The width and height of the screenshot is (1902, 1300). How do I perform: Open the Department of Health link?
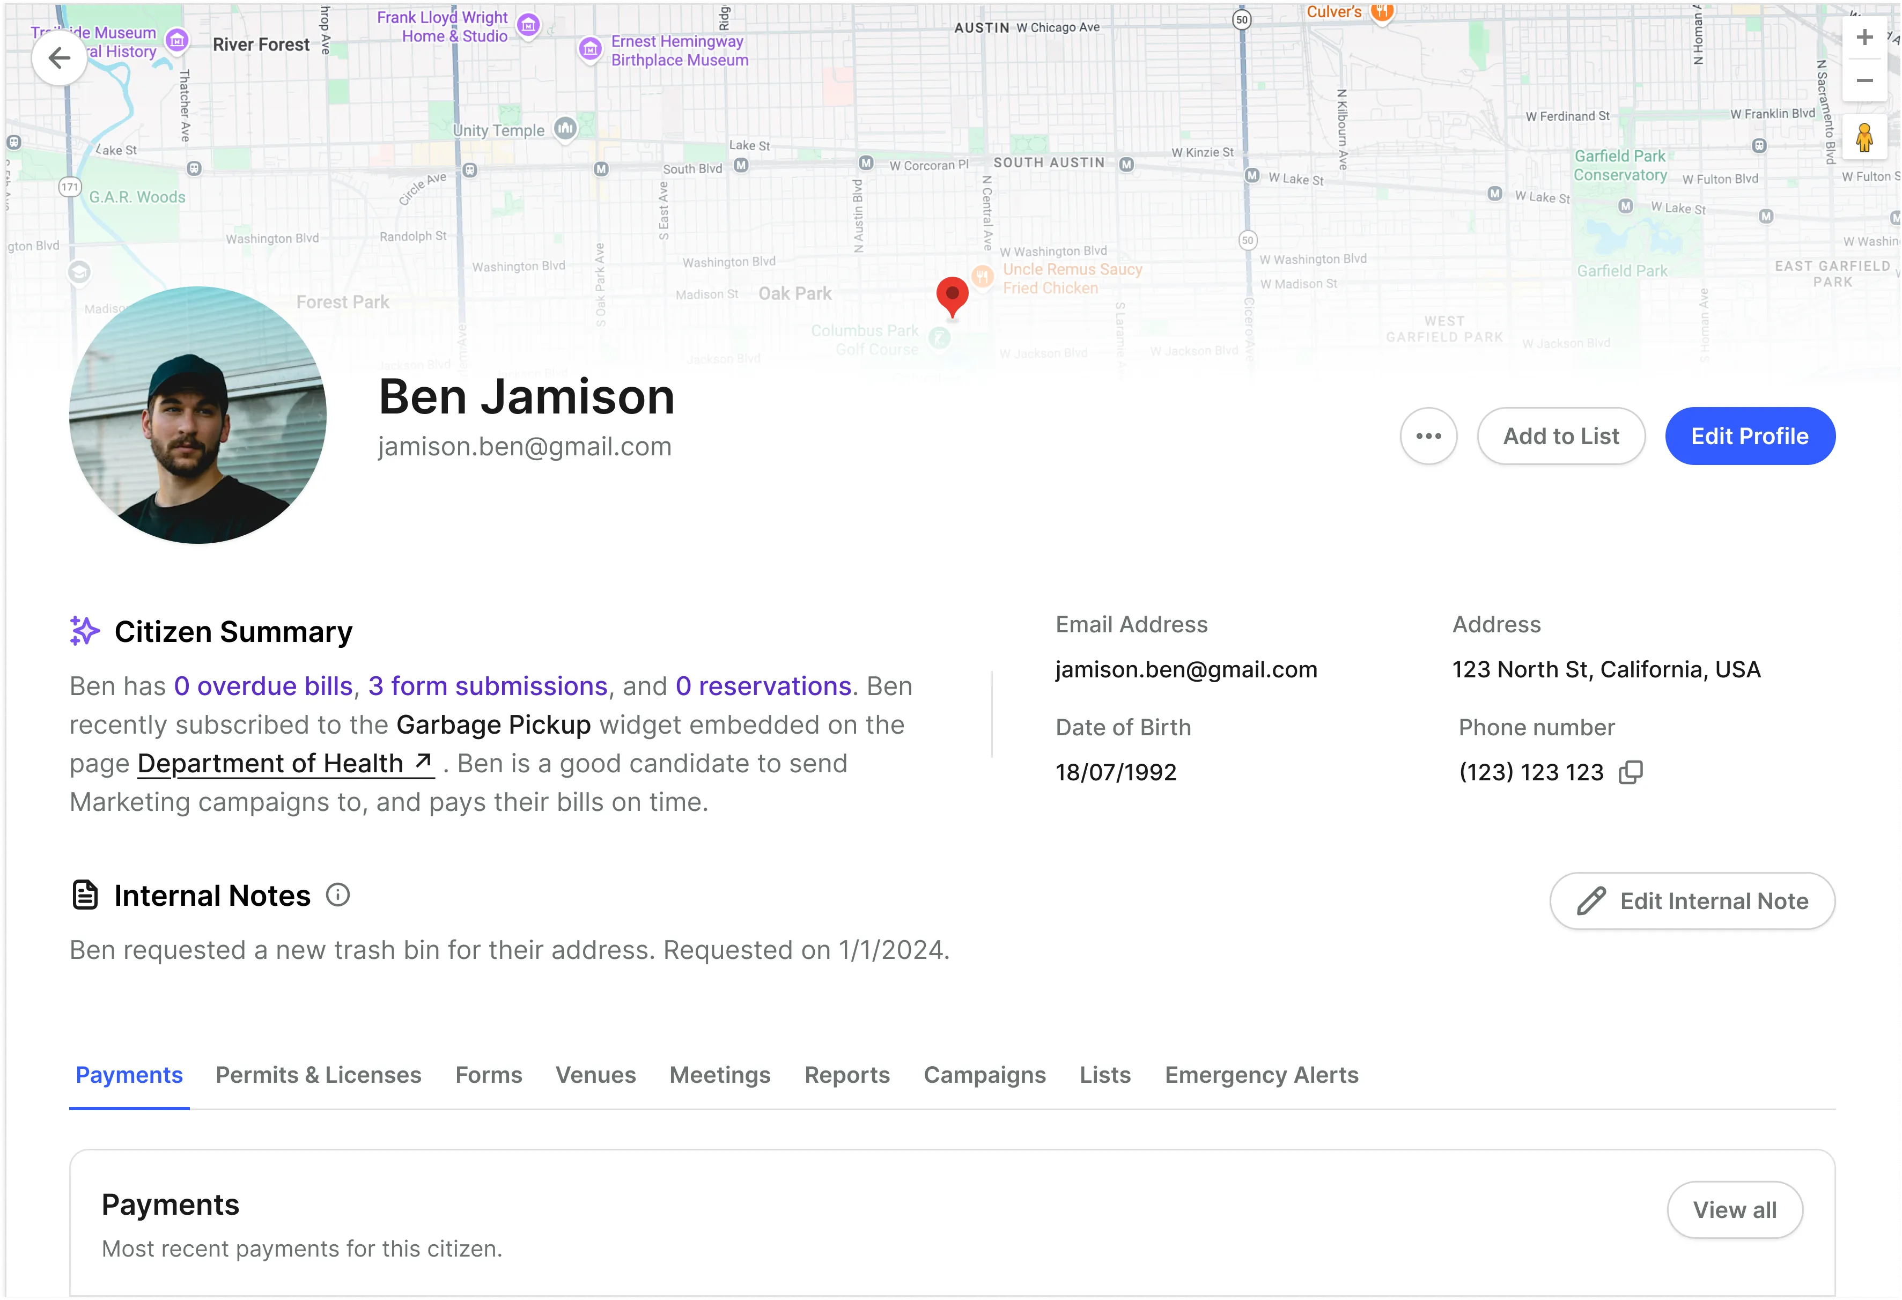(286, 763)
